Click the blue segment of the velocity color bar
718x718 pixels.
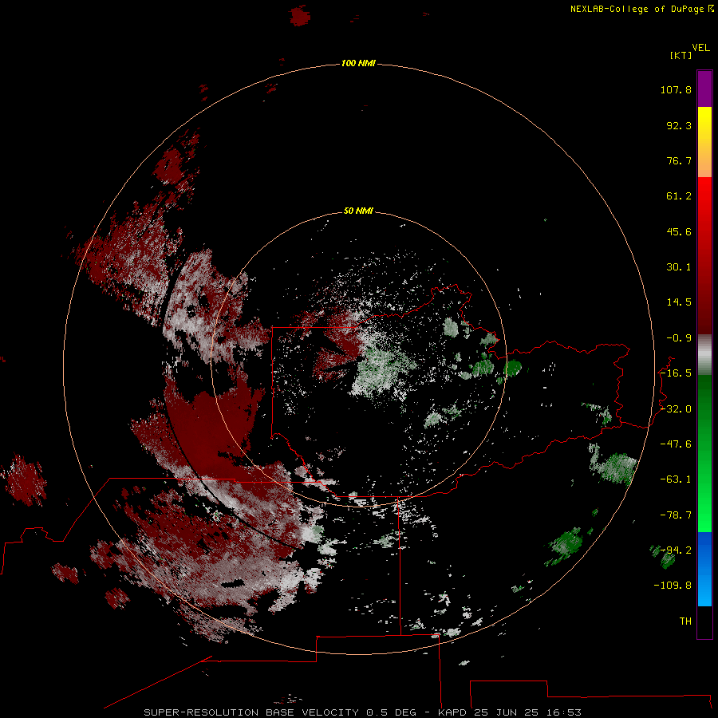coord(704,569)
